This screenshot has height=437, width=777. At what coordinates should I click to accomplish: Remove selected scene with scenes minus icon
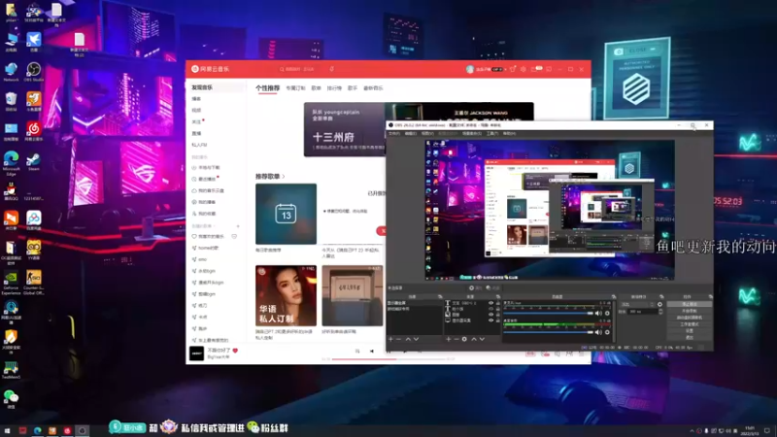click(x=398, y=339)
